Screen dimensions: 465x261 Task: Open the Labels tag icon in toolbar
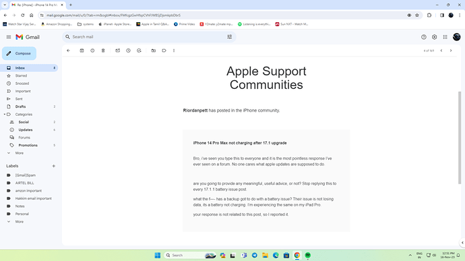pyautogui.click(x=164, y=50)
